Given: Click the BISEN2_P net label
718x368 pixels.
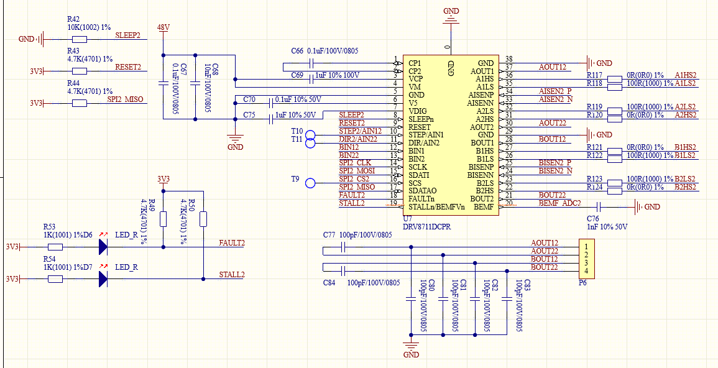Looking at the screenshot, I should pos(555,162).
